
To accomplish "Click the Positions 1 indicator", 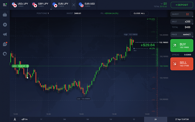I will coord(42,13).
